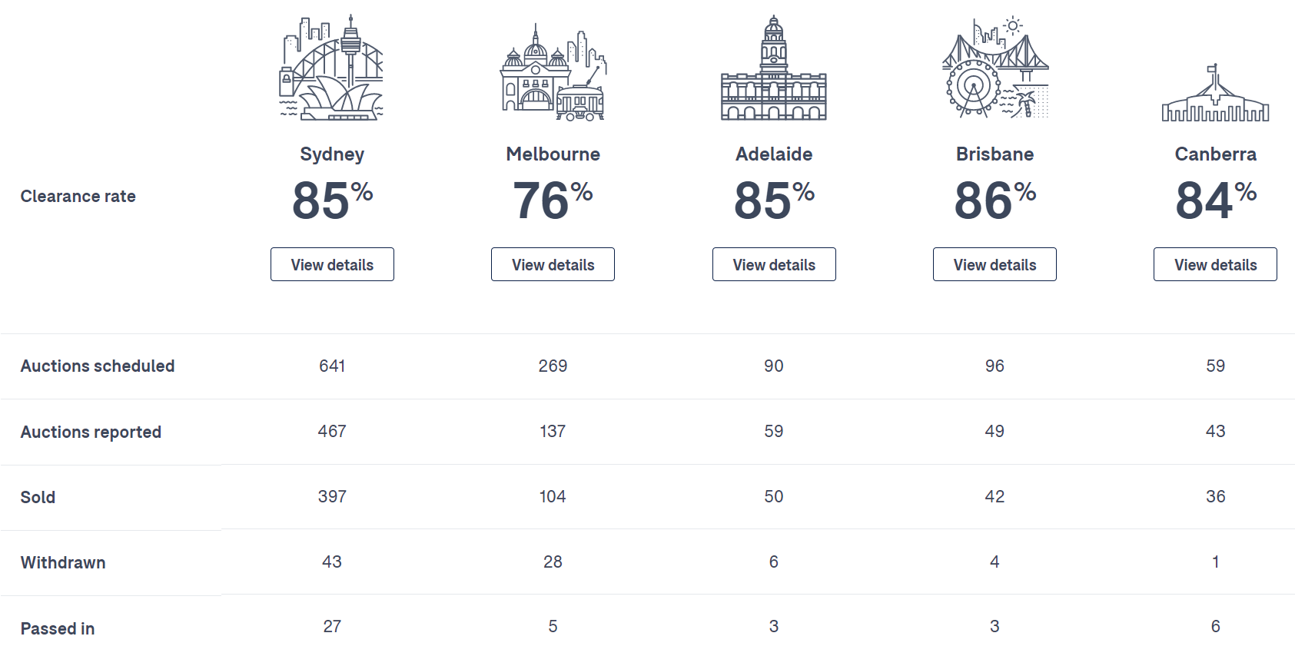This screenshot has height=656, width=1295.
Task: Show Brisbane auction details
Action: 994,264
